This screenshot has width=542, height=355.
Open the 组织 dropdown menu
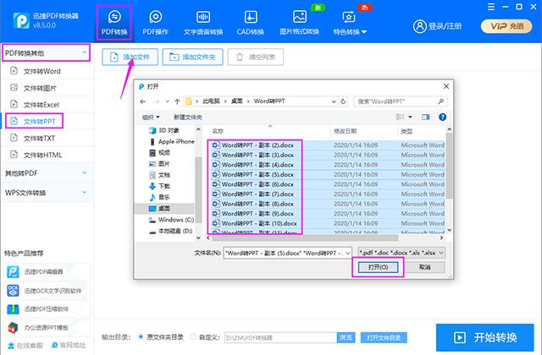click(x=151, y=117)
